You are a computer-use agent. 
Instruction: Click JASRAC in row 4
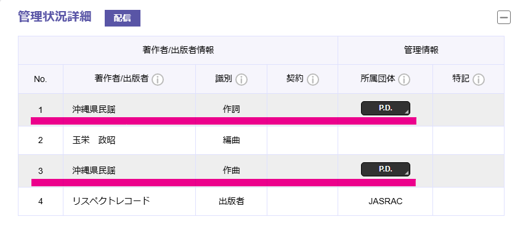tap(386, 201)
